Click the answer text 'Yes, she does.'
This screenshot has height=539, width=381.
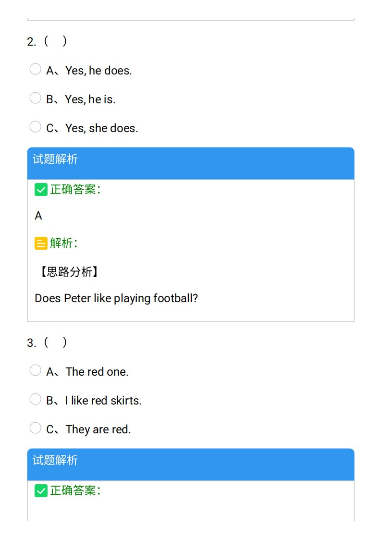102,128
